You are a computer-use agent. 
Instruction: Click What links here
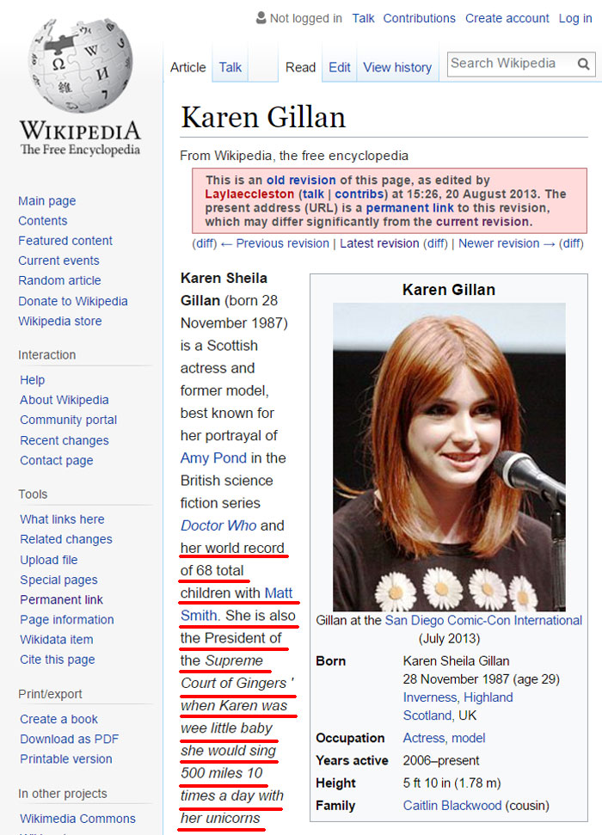coord(62,519)
